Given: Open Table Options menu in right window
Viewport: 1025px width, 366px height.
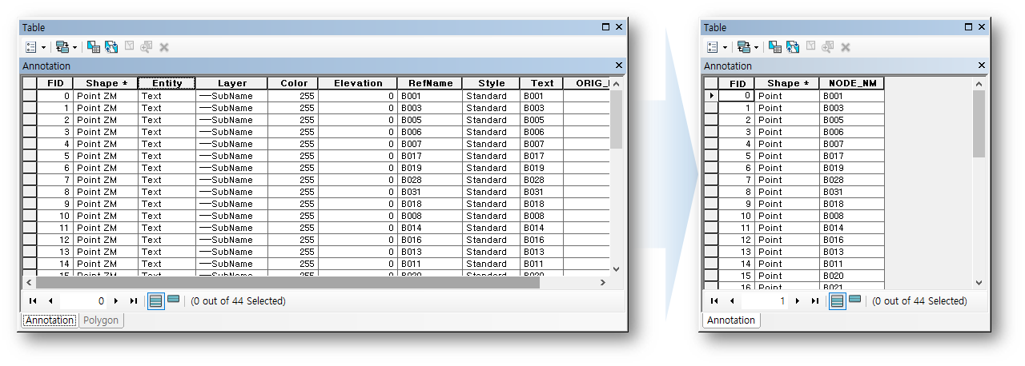Looking at the screenshot, I should pyautogui.click(x=712, y=47).
